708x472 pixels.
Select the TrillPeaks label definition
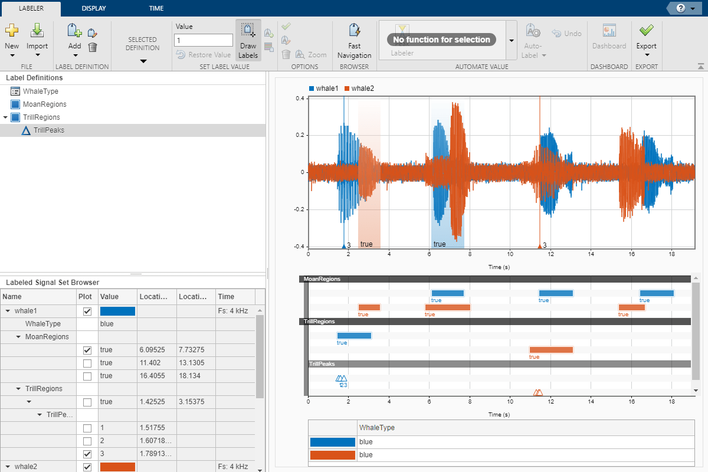click(x=48, y=130)
